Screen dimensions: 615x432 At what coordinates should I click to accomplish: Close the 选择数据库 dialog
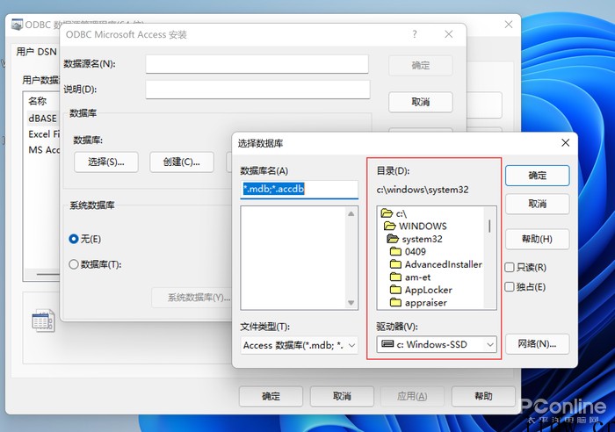click(x=565, y=143)
